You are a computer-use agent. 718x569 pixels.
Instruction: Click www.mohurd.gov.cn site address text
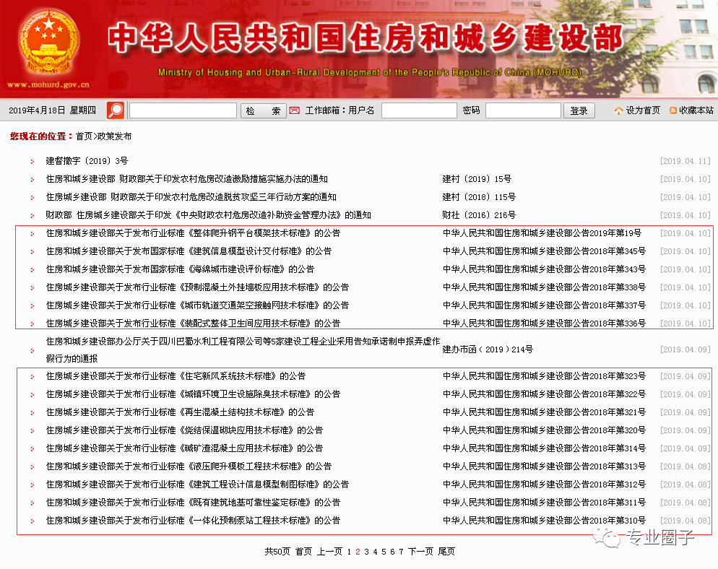click(48, 84)
